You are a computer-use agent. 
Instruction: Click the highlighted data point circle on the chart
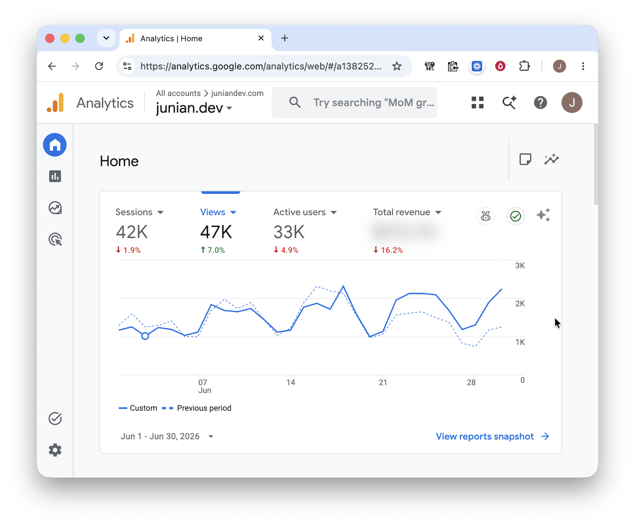(x=145, y=336)
